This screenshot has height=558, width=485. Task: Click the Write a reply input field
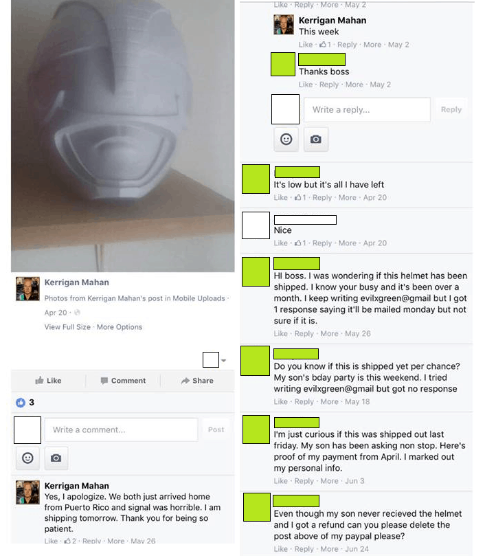coord(367,110)
